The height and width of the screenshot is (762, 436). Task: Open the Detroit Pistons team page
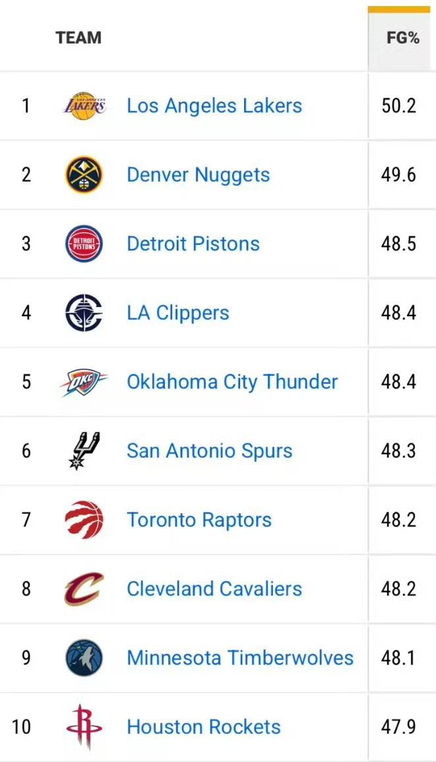pos(193,243)
